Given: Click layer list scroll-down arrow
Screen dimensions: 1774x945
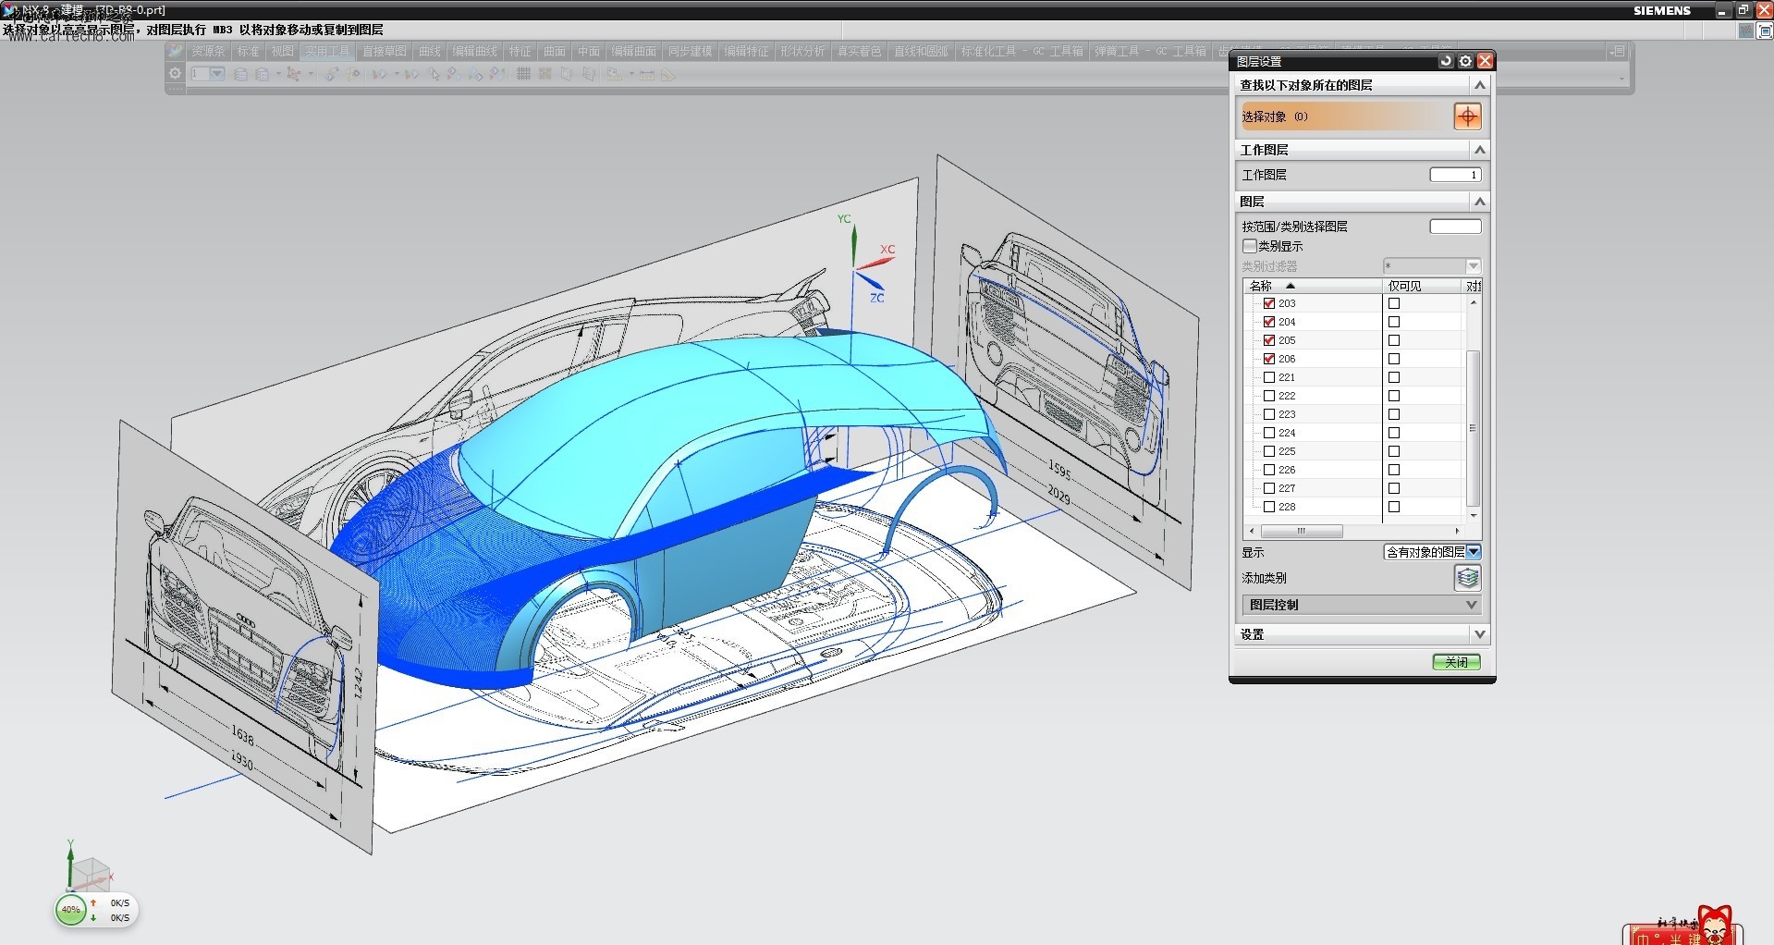Looking at the screenshot, I should pos(1474,514).
